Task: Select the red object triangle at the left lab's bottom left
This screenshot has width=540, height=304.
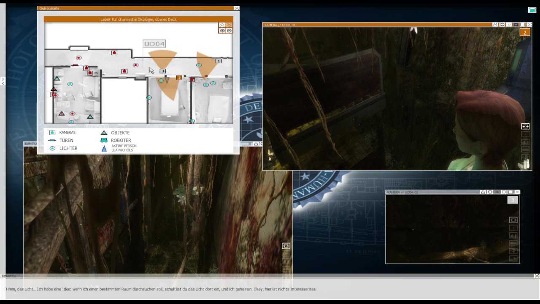Action: click(62, 113)
